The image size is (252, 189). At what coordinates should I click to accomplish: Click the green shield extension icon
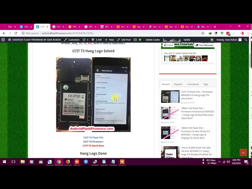pyautogui.click(x=222, y=33)
